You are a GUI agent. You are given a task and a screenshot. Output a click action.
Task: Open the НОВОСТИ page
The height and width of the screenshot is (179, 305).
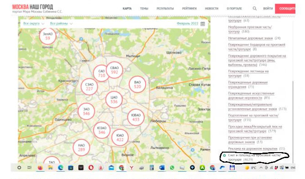pyautogui.click(x=212, y=9)
